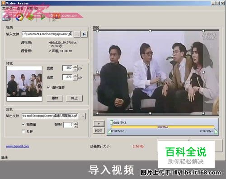This screenshot has height=179, width=226.
Task: Click the colorful media player toolbar icon
Action: 19,17
